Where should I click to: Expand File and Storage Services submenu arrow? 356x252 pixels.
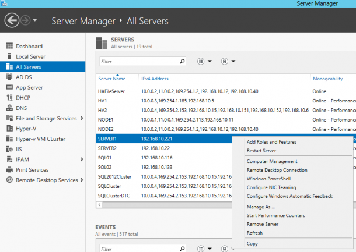pyautogui.click(x=82, y=118)
